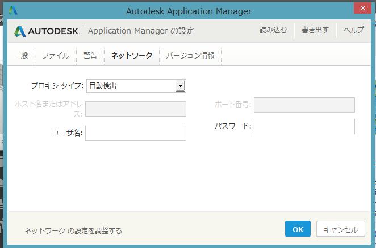This screenshot has height=248, width=376.
Task: Open the 警告 tab
Action: pos(90,55)
